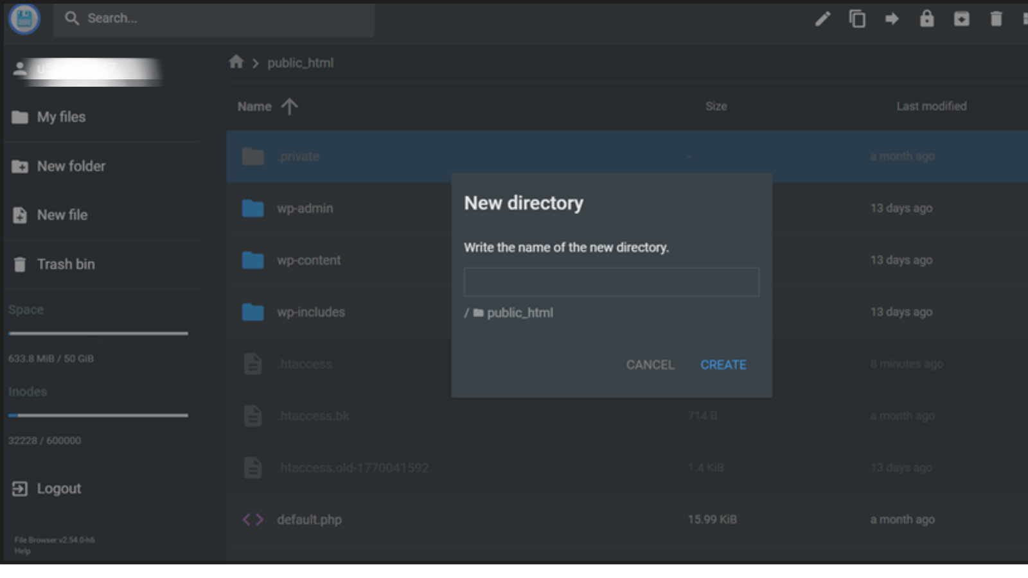This screenshot has height=578, width=1028.
Task: Dismiss the dialog with CANCEL
Action: 650,364
